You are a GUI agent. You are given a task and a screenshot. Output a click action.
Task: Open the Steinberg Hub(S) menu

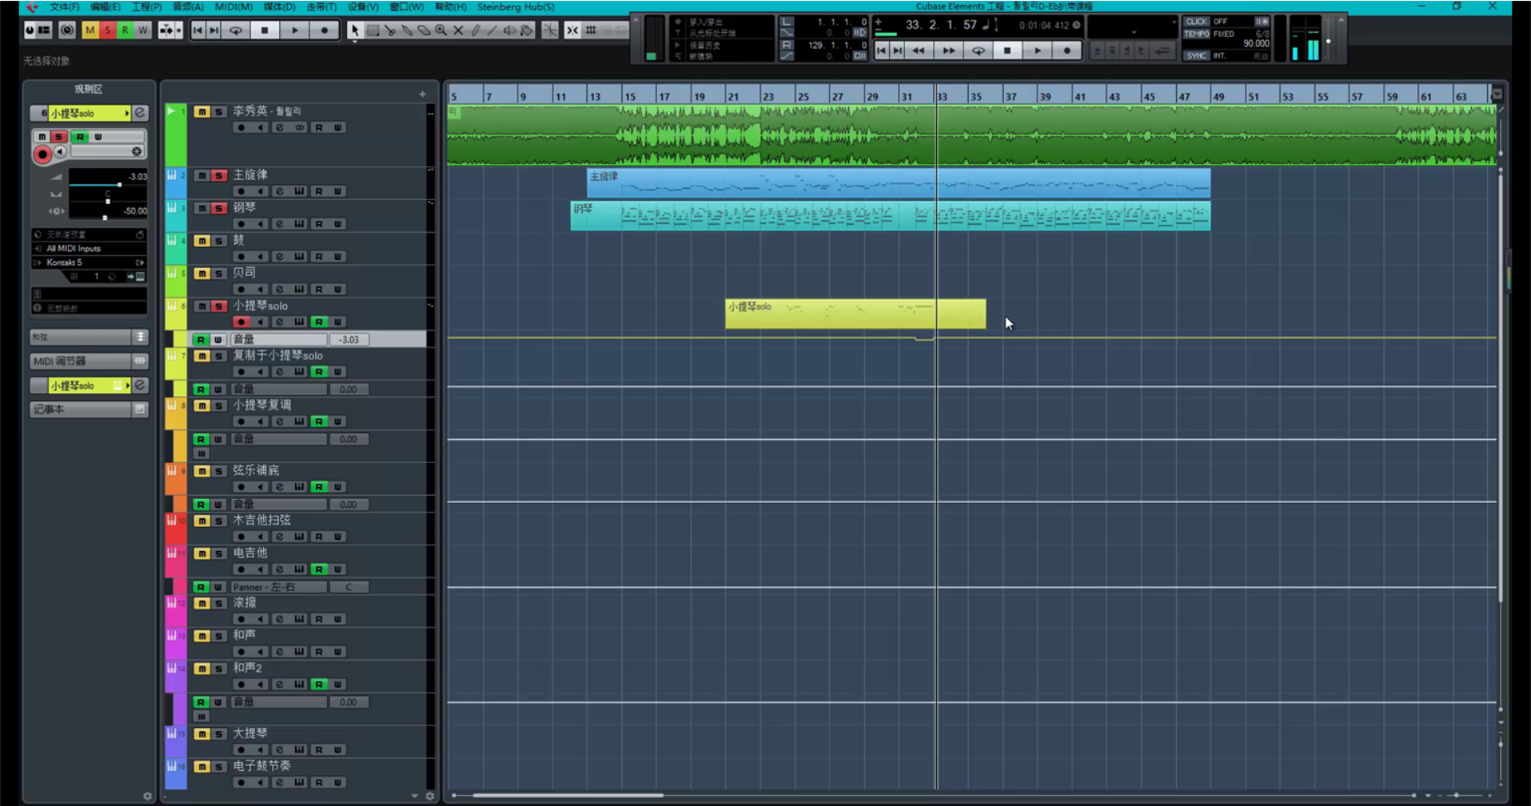click(x=516, y=6)
